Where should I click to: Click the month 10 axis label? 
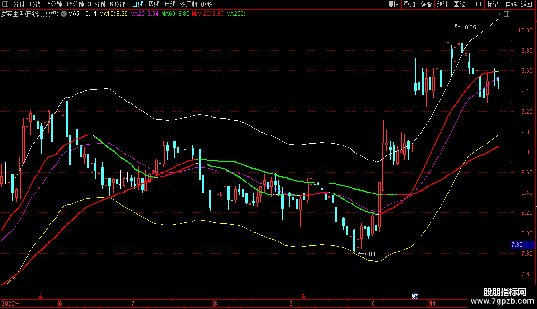[372, 303]
